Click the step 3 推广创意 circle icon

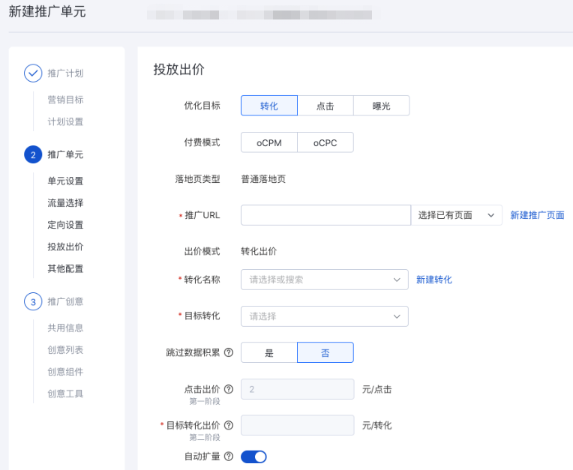33,301
